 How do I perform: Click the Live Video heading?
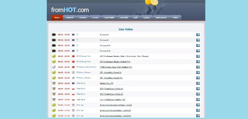126,29
